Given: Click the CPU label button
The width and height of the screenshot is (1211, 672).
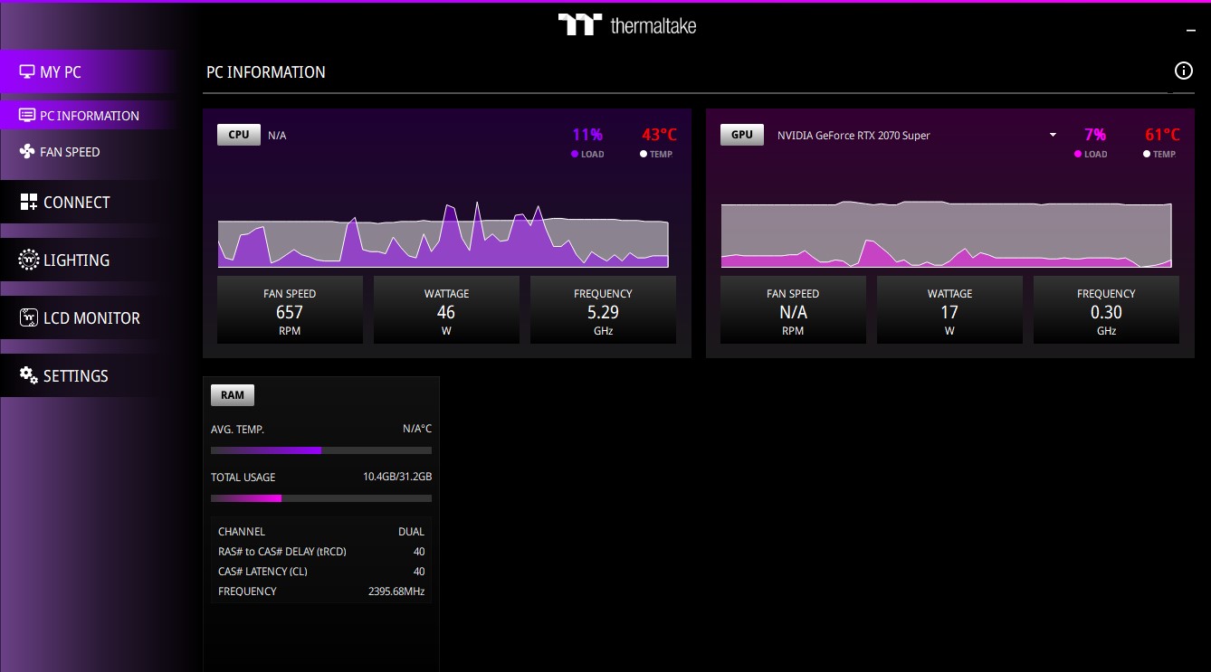Looking at the screenshot, I should (x=239, y=135).
